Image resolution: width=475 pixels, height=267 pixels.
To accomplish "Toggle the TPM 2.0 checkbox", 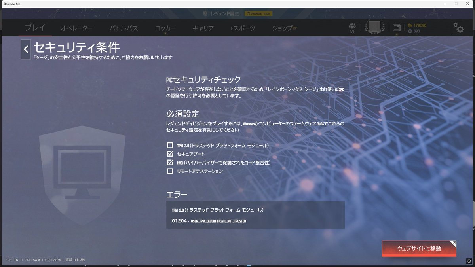I will pos(170,145).
